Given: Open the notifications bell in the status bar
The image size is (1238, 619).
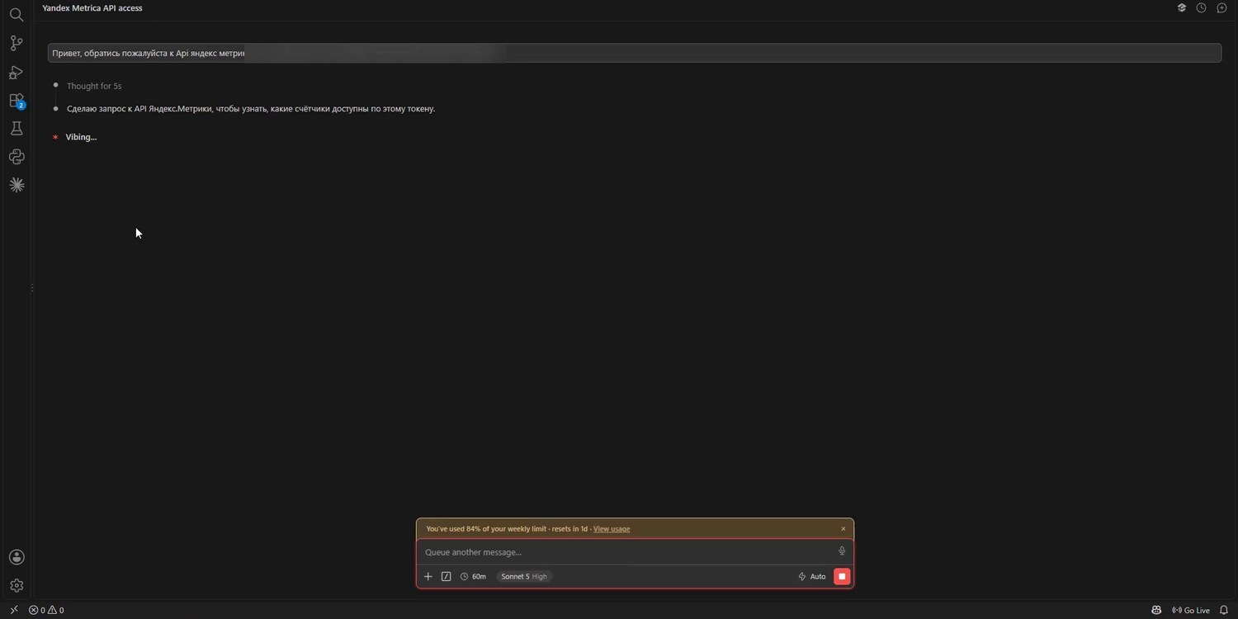Looking at the screenshot, I should (x=1224, y=610).
